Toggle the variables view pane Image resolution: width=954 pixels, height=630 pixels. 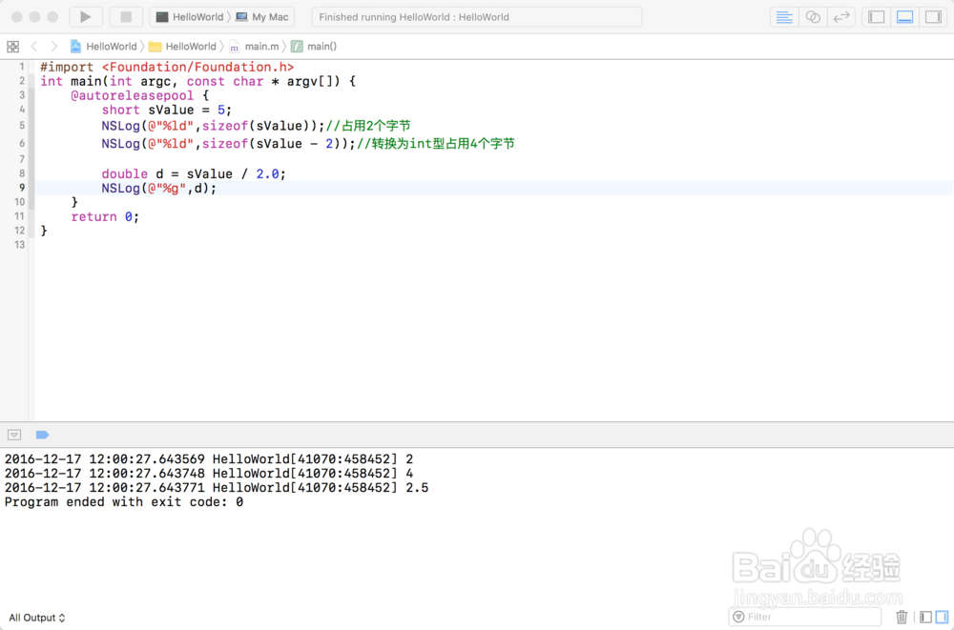click(x=926, y=618)
